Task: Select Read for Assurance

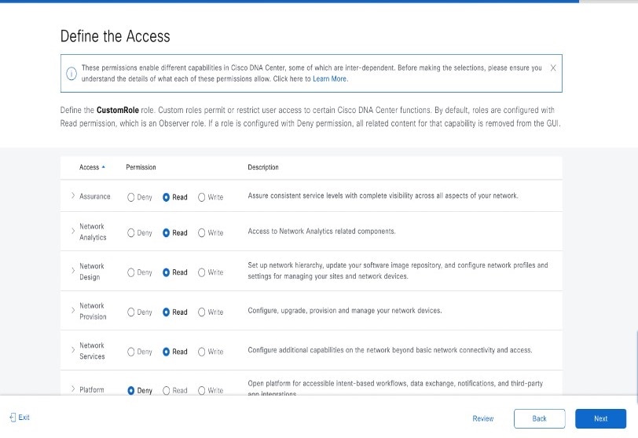Action: pos(166,198)
